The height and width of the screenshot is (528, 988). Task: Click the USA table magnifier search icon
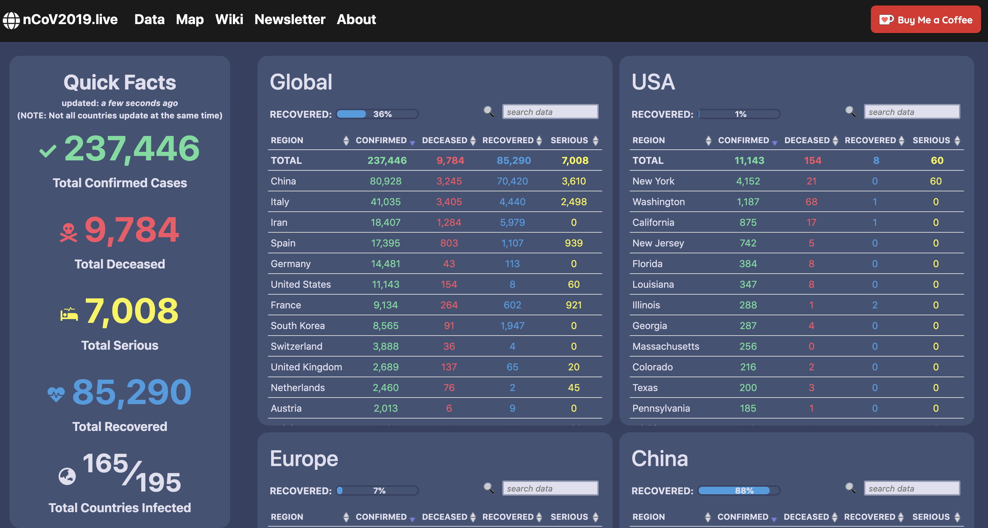click(x=850, y=112)
